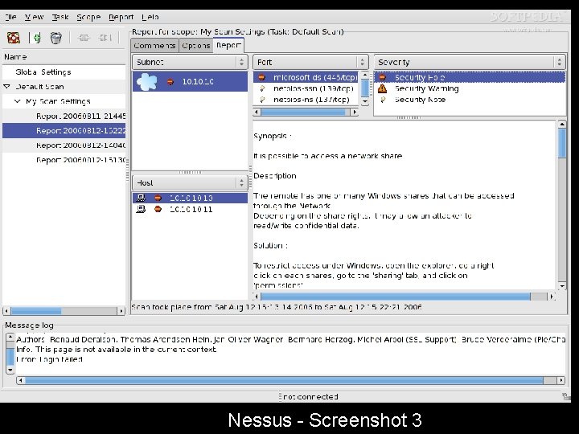Click the Name column header

64,57
